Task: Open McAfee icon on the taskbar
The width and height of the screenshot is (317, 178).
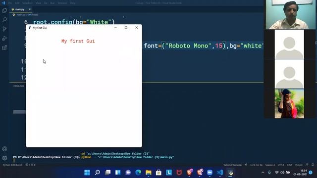Action: [179, 173]
